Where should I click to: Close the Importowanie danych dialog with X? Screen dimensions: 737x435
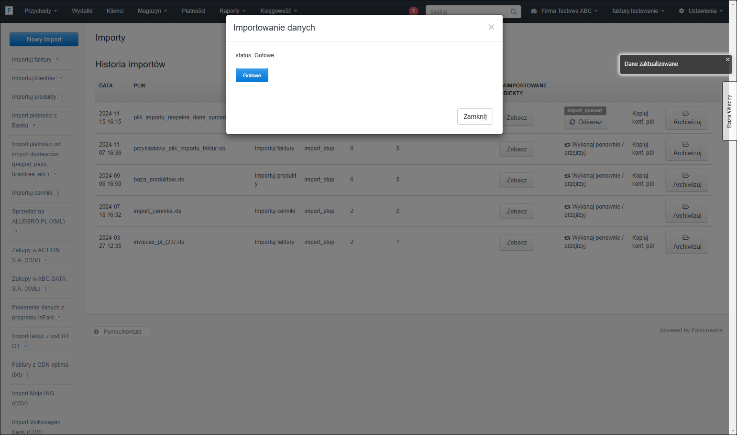point(491,27)
